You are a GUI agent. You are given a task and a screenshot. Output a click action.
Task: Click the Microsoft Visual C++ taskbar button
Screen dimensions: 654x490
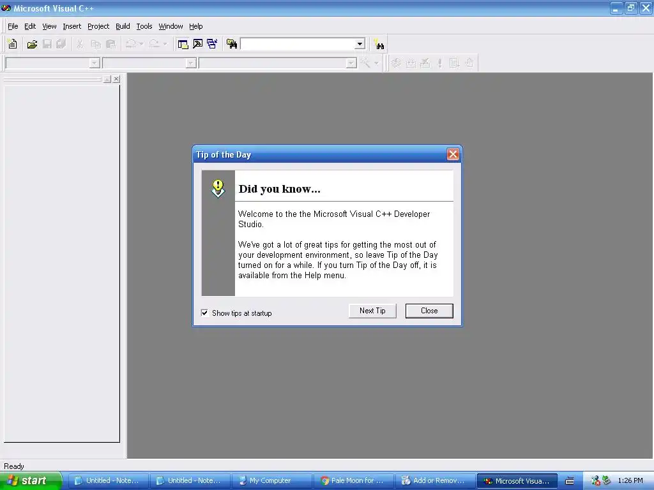(517, 481)
